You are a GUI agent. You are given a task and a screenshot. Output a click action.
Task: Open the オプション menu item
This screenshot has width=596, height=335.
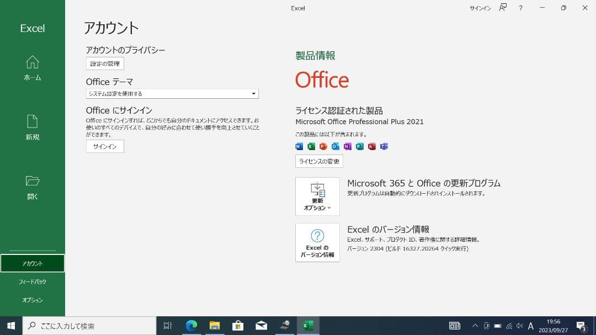32,300
